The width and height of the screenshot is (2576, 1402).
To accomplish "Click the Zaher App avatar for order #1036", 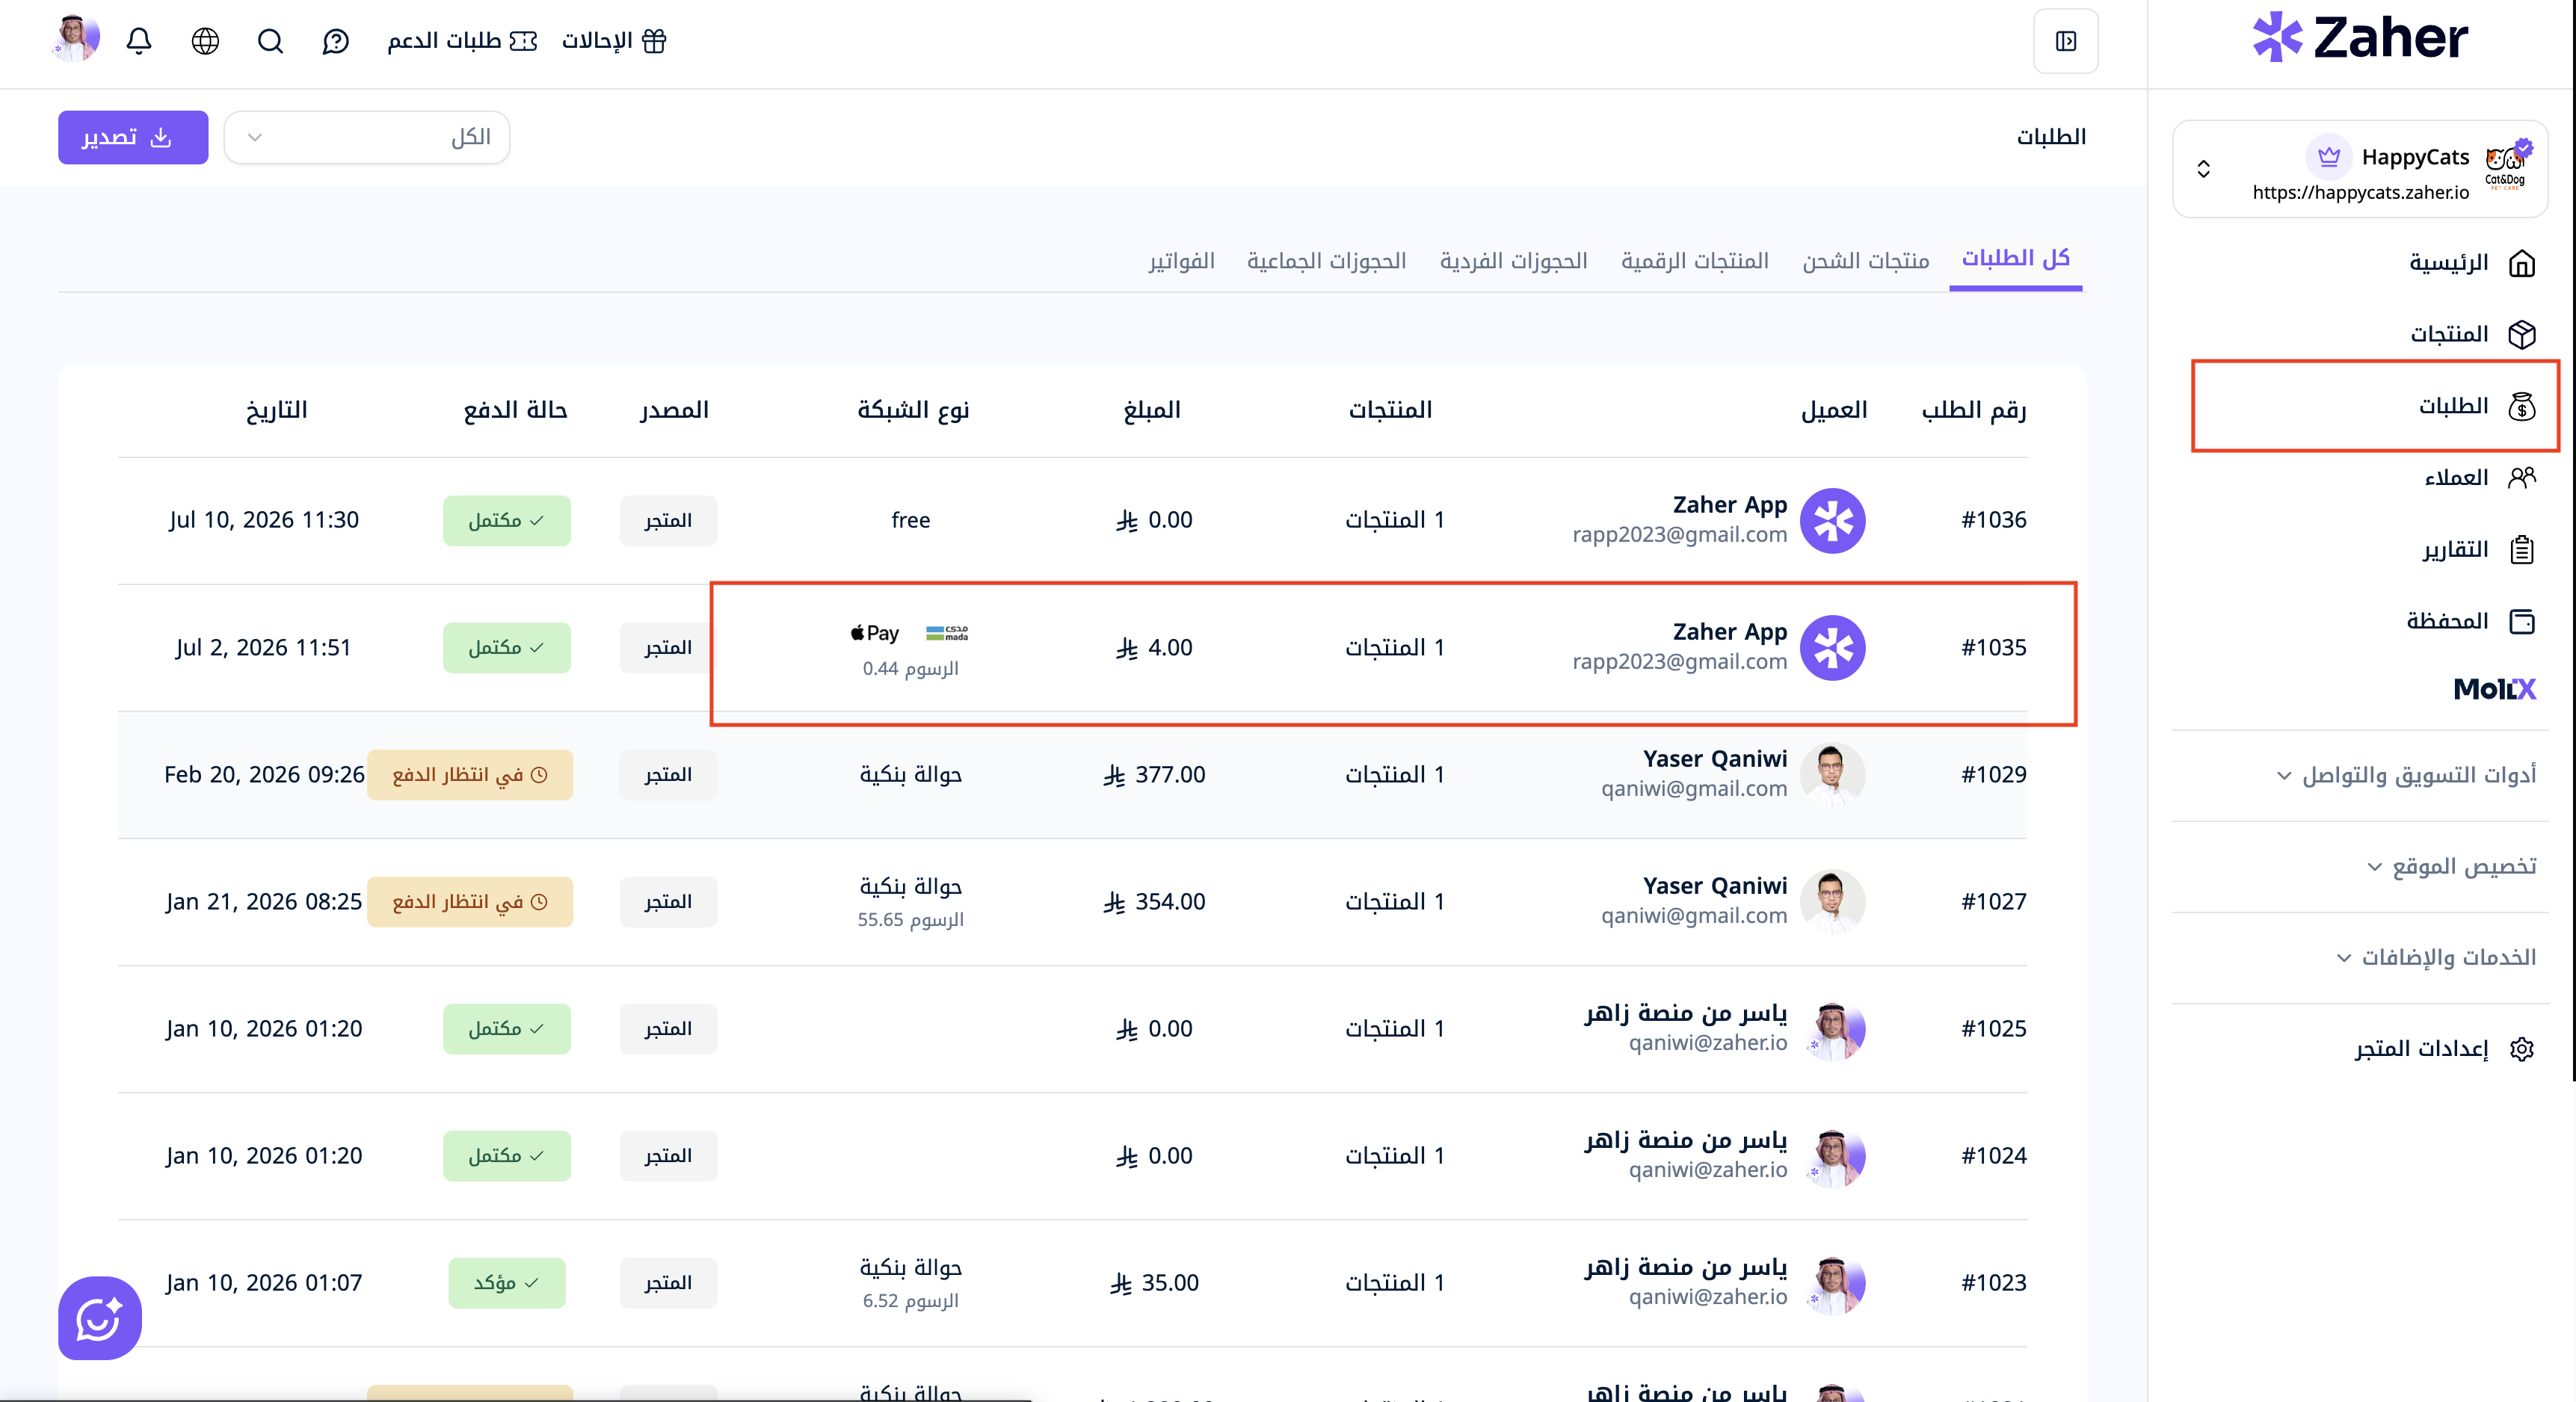I will point(1832,520).
